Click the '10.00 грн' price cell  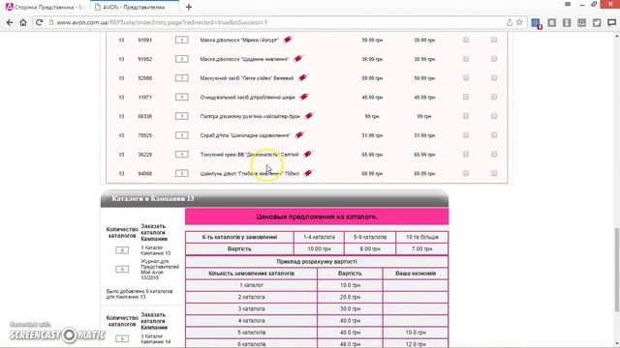coord(319,249)
